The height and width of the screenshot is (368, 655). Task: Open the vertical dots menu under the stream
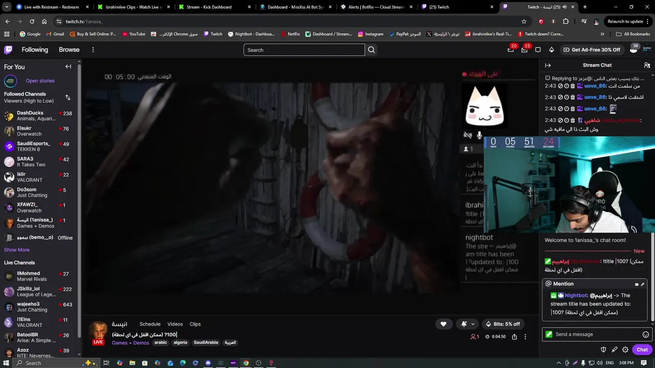(x=525, y=337)
